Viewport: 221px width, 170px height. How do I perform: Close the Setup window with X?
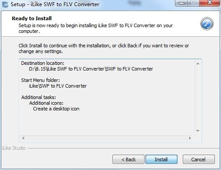pos(210,3)
